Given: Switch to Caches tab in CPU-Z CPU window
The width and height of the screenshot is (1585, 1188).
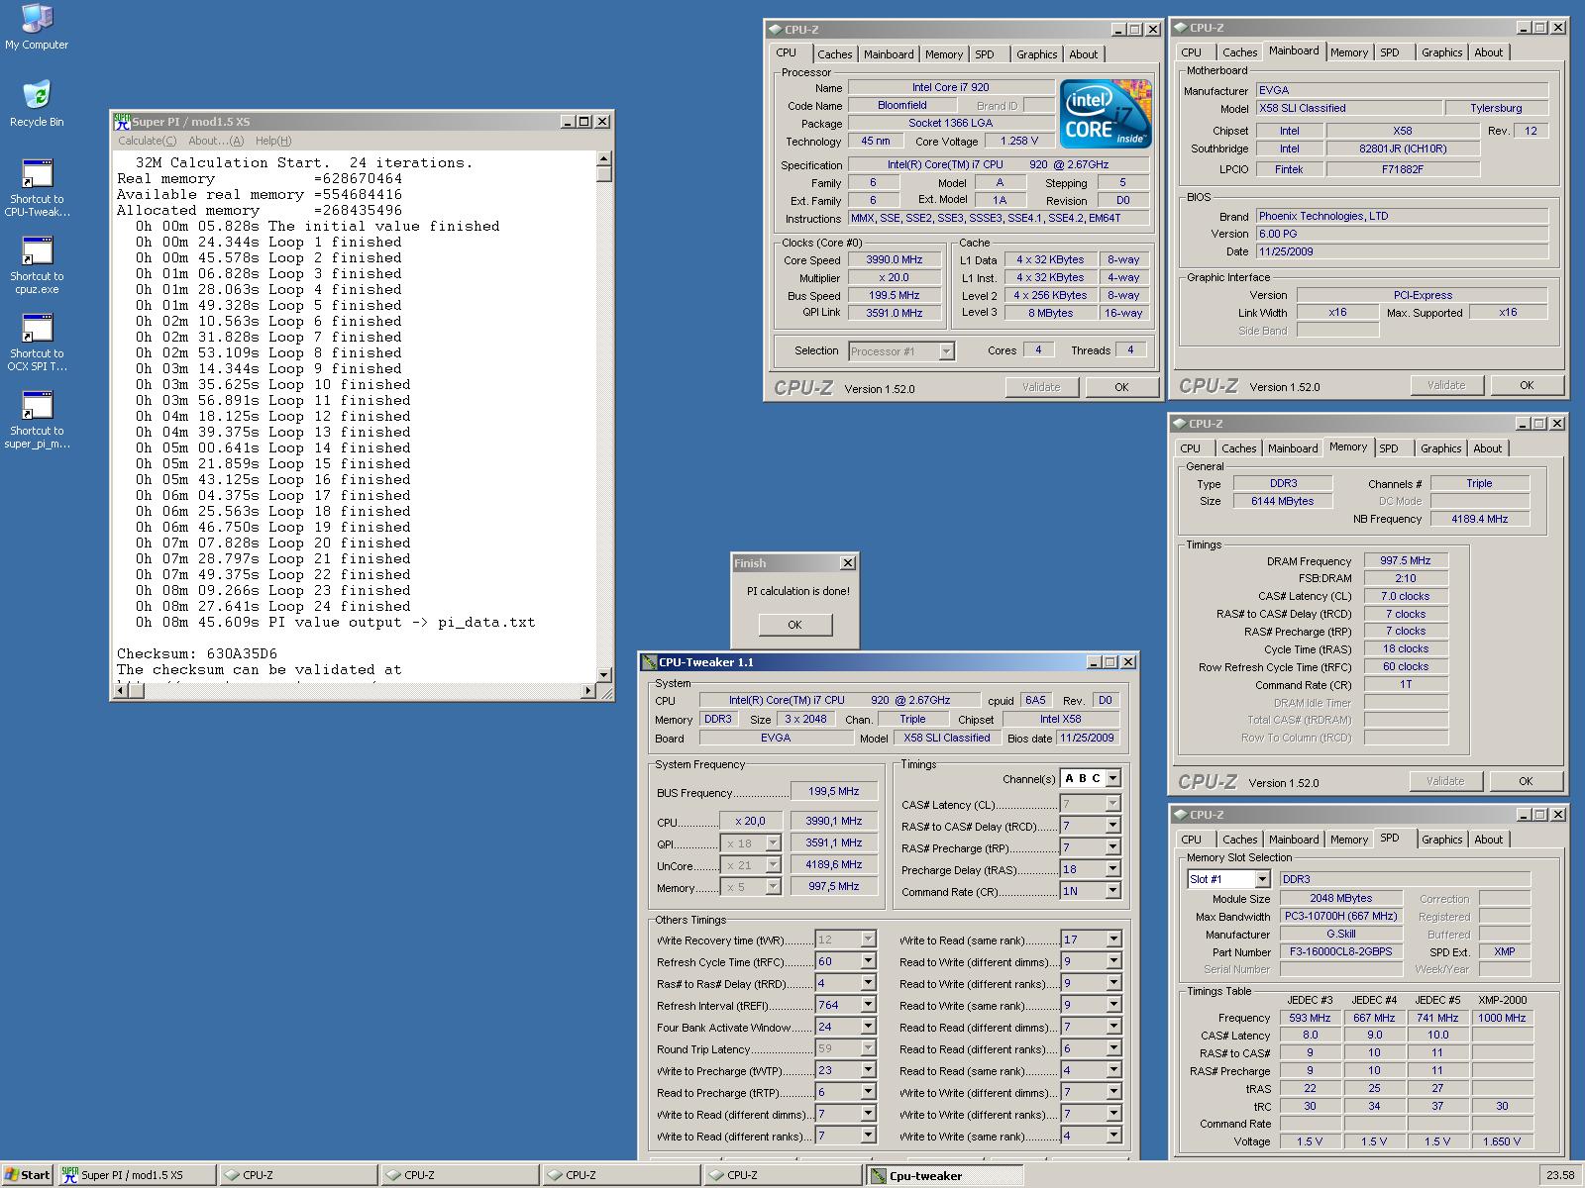Looking at the screenshot, I should click(834, 54).
